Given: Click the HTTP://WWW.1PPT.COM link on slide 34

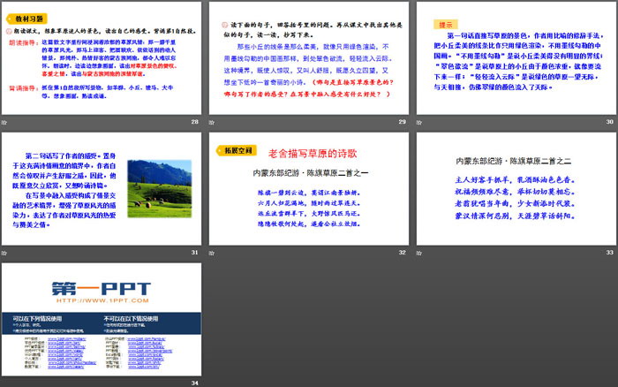Looking at the screenshot, I should point(102,301).
